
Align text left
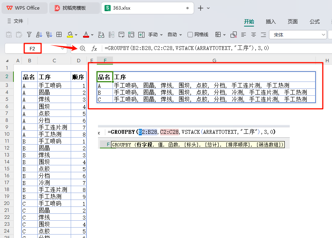244,35
